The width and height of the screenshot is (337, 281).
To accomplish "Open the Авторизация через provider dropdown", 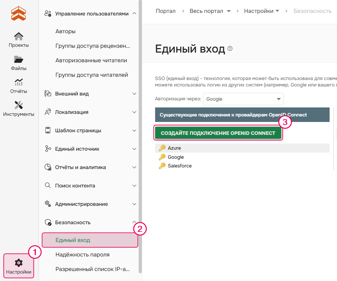I will 243,99.
